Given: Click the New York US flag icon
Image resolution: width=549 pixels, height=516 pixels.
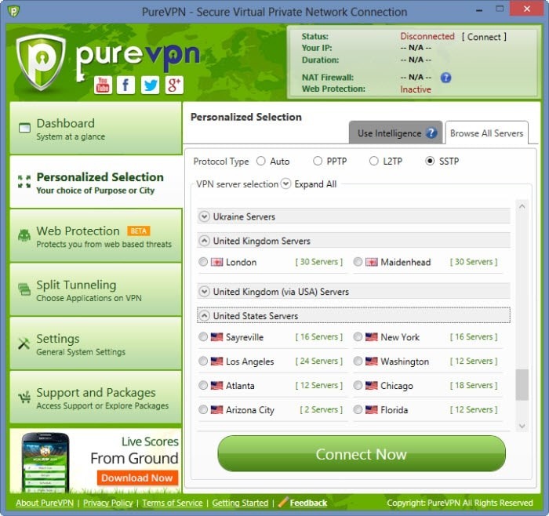Looking at the screenshot, I should [x=372, y=336].
